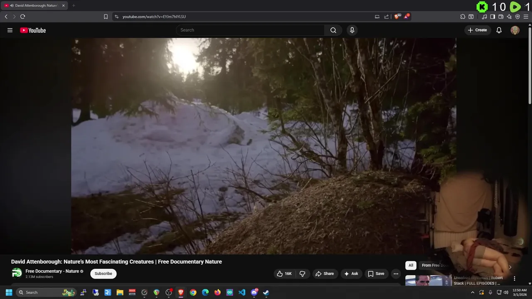Dislike the video
532x299 pixels.
tap(302, 274)
